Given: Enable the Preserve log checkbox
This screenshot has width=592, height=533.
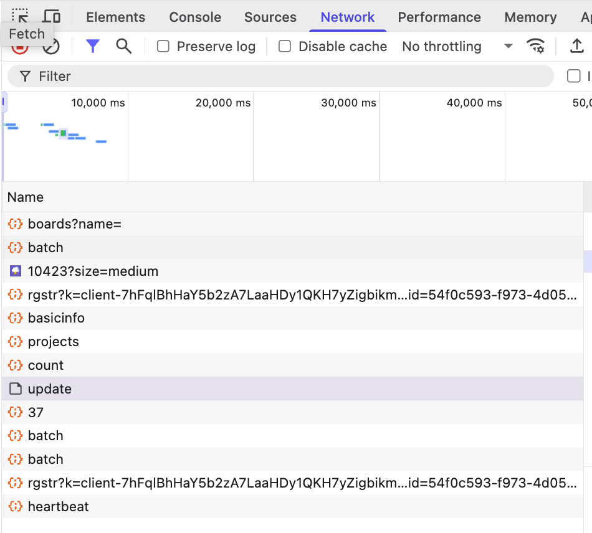Looking at the screenshot, I should point(163,46).
